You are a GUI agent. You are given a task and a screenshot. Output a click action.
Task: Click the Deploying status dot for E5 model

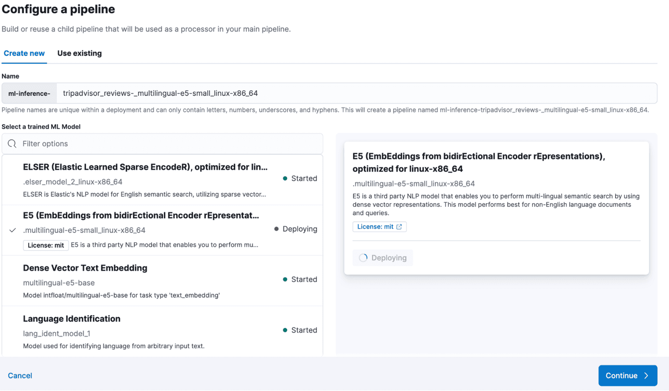276,229
